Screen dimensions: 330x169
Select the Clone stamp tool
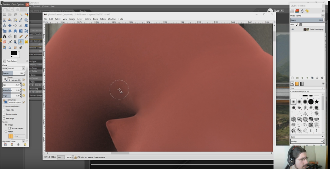click(21, 42)
